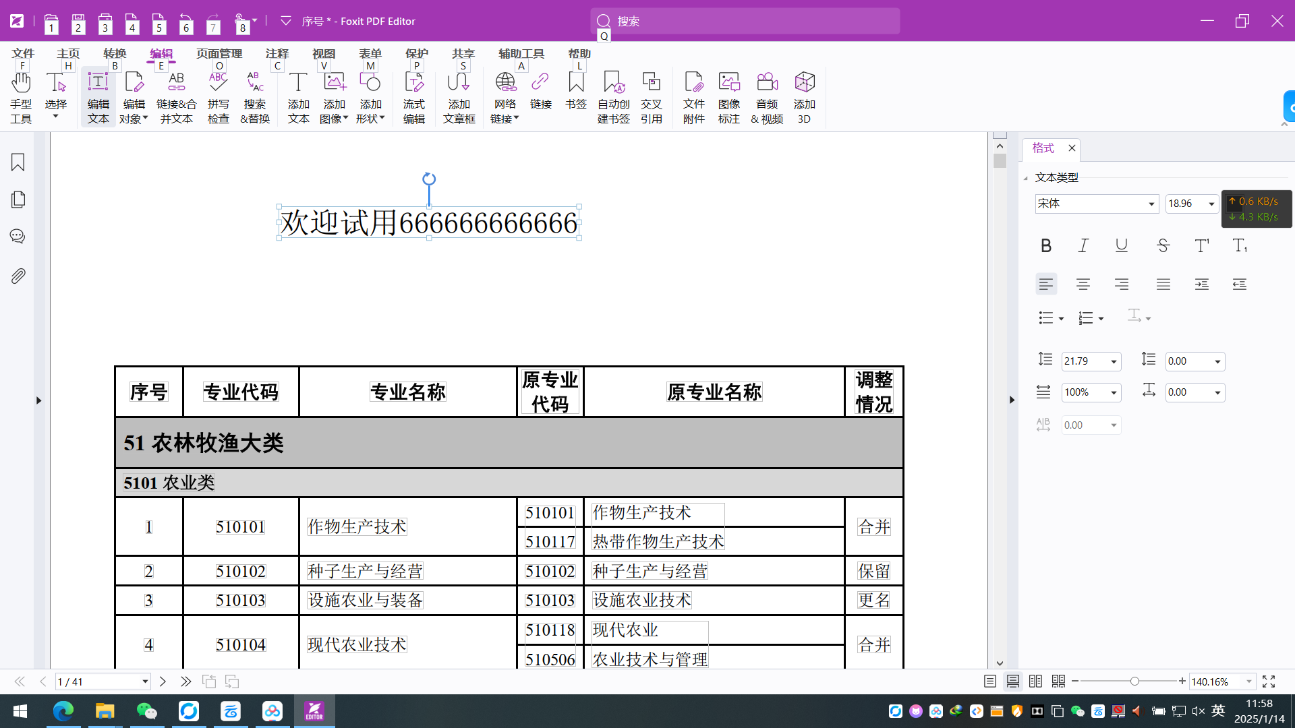Click the Audio & Video tool
The height and width of the screenshot is (728, 1295).
point(767,98)
